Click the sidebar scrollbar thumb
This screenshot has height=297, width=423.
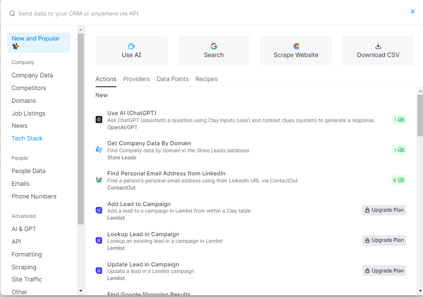[x=81, y=129]
